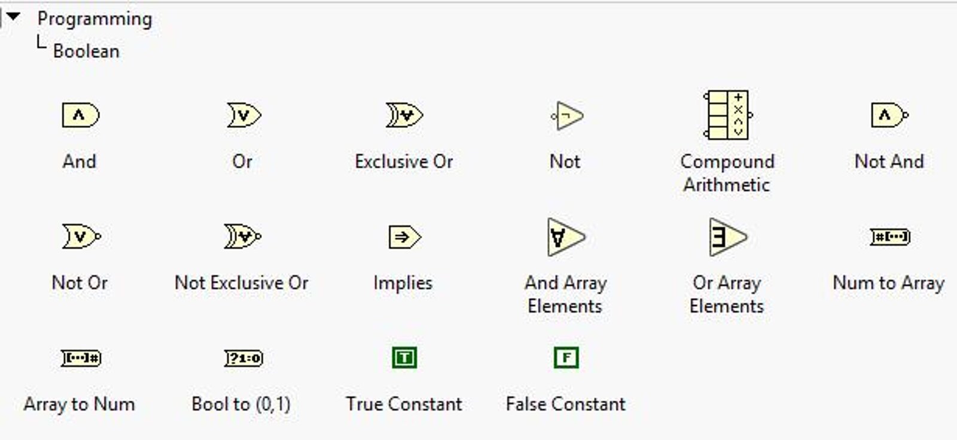Select the Array to Num converter
957x440 pixels.
tap(81, 358)
